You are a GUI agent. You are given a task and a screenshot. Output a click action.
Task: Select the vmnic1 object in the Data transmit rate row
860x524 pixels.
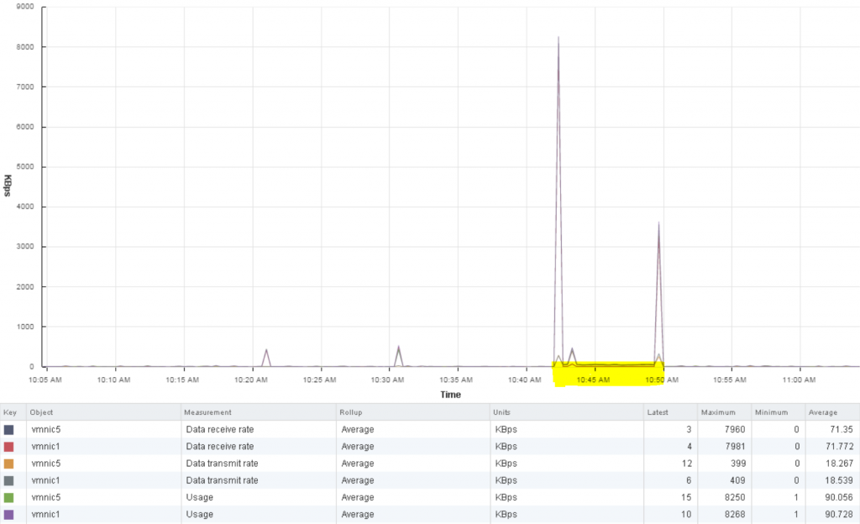point(45,480)
